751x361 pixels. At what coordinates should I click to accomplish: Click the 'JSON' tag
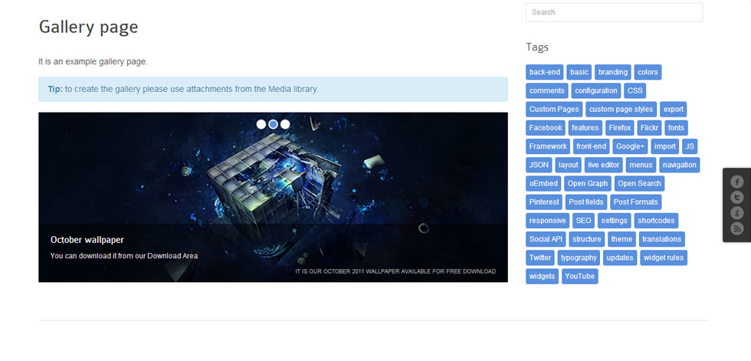click(539, 165)
